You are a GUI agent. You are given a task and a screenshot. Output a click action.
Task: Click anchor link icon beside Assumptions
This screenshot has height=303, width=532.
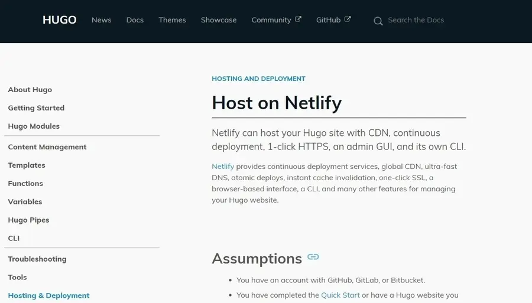(x=313, y=257)
